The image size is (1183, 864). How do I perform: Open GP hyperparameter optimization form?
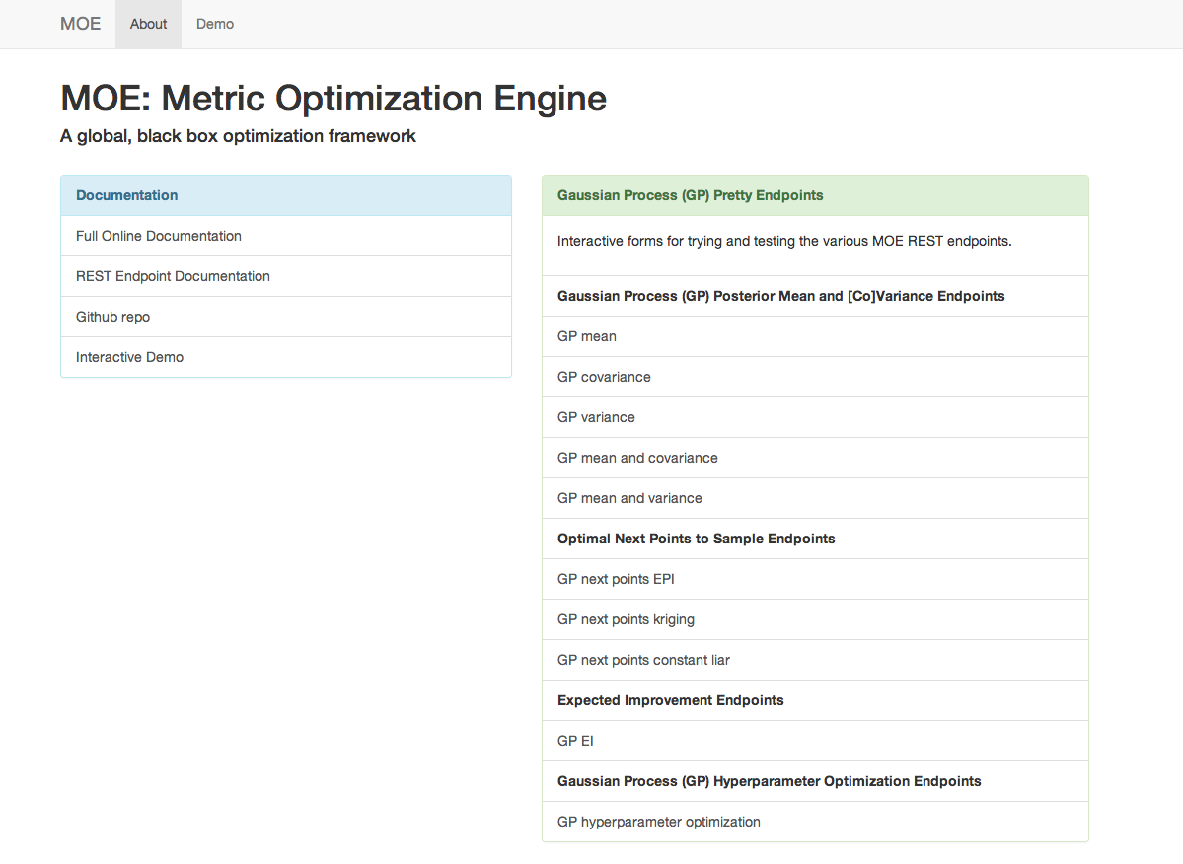815,822
